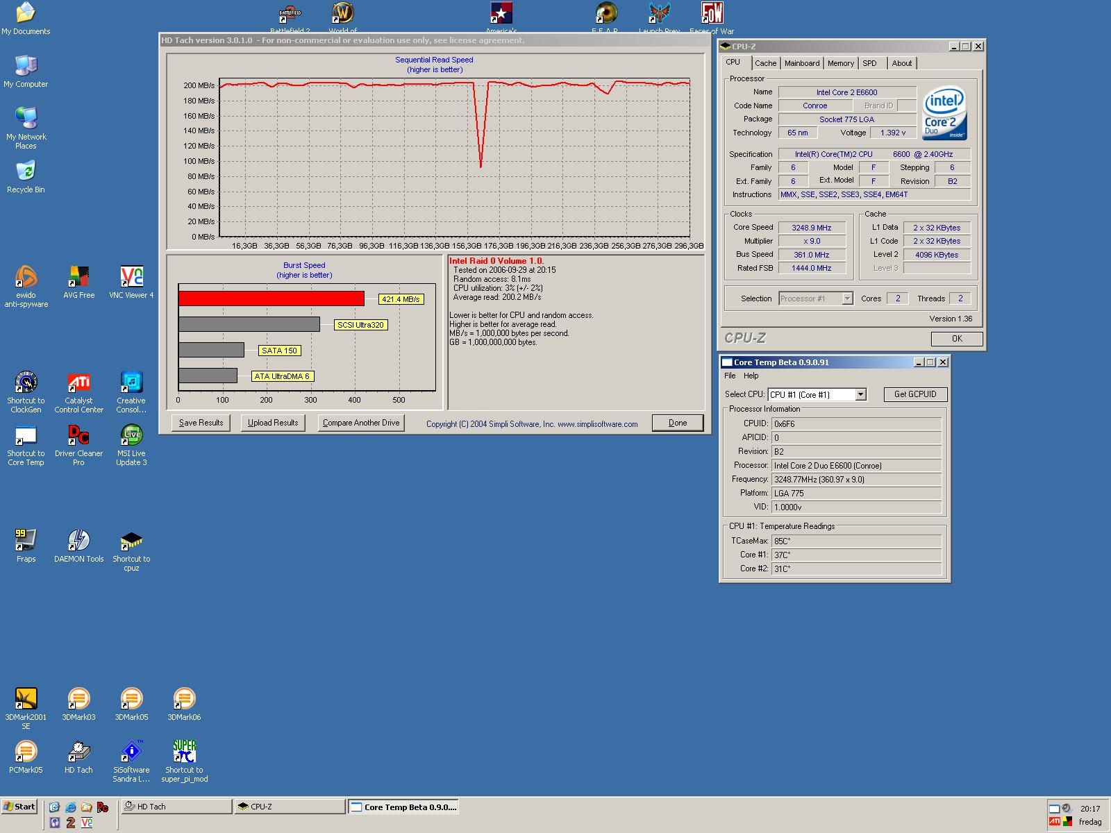Open the HD Tach desktop shortcut

tap(78, 757)
